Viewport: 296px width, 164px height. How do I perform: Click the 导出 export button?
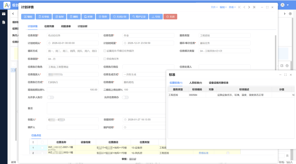(156, 17)
